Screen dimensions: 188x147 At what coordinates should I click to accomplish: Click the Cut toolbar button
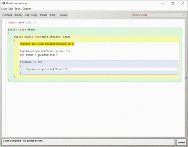27,15
